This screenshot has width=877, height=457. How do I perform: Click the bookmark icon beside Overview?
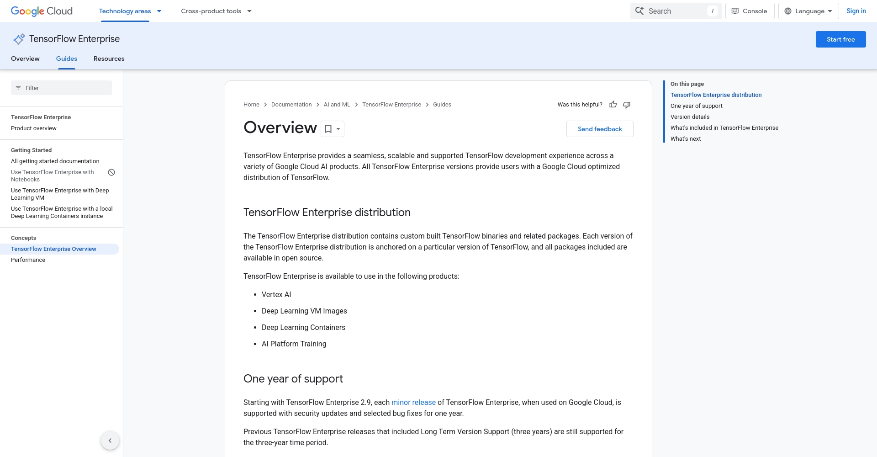[x=328, y=129]
